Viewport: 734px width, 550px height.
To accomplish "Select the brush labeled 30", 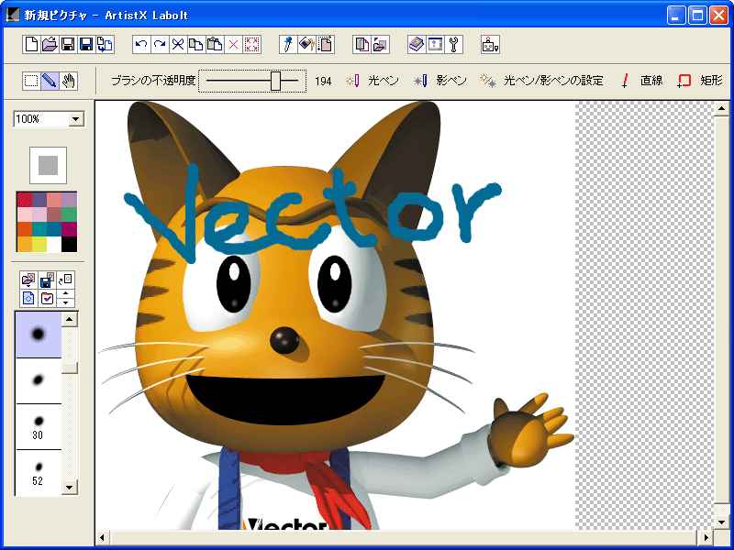I will [x=39, y=426].
